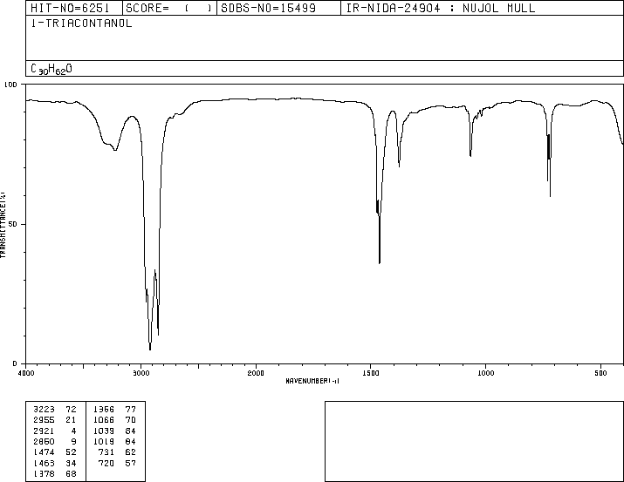Screen dimensions: 624x482
Task: Select the compound name 1-TRIACONTANOL
Action: click(x=81, y=24)
